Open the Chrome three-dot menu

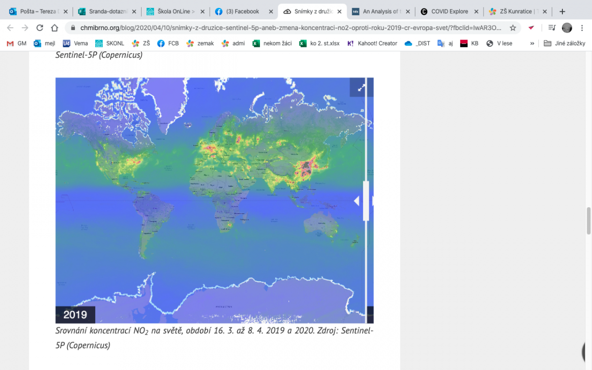tap(582, 28)
